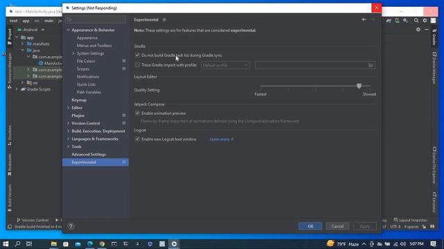Expand Languages & Frameworks node
This screenshot has width=444, height=249.
[x=68, y=139]
